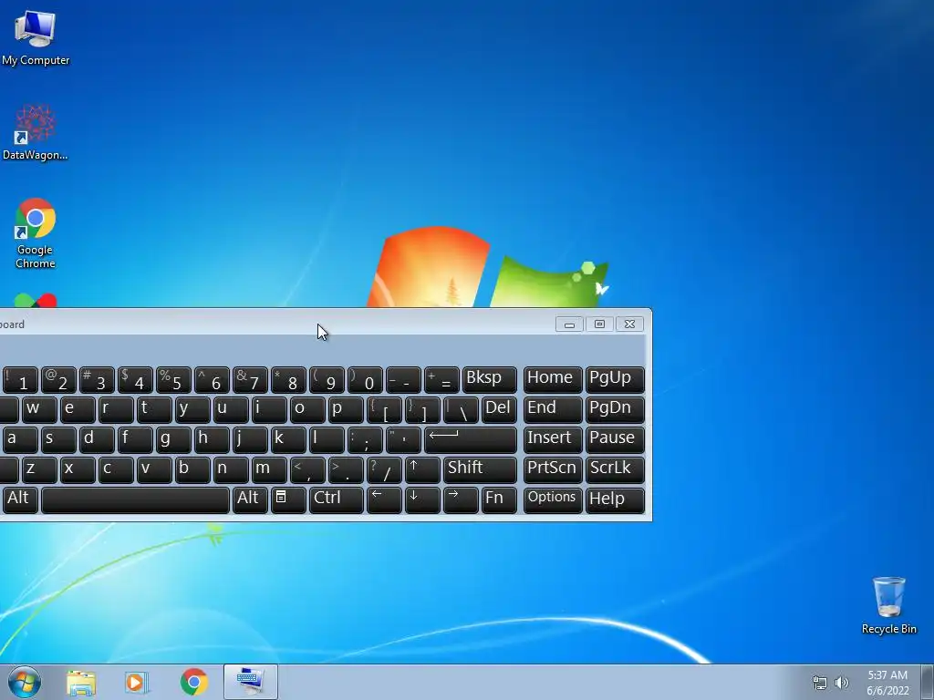Open keyboard Options
This screenshot has height=700, width=934.
pos(553,499)
